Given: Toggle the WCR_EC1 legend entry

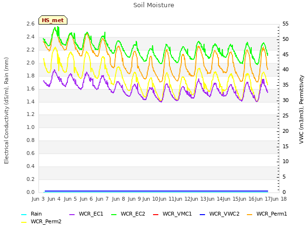Looking at the screenshot, I should pyautogui.click(x=86, y=214).
